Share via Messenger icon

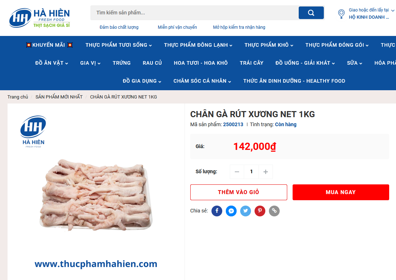point(231,211)
